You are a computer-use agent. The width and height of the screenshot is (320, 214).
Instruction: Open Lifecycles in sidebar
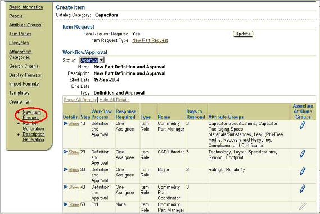[x=19, y=43]
